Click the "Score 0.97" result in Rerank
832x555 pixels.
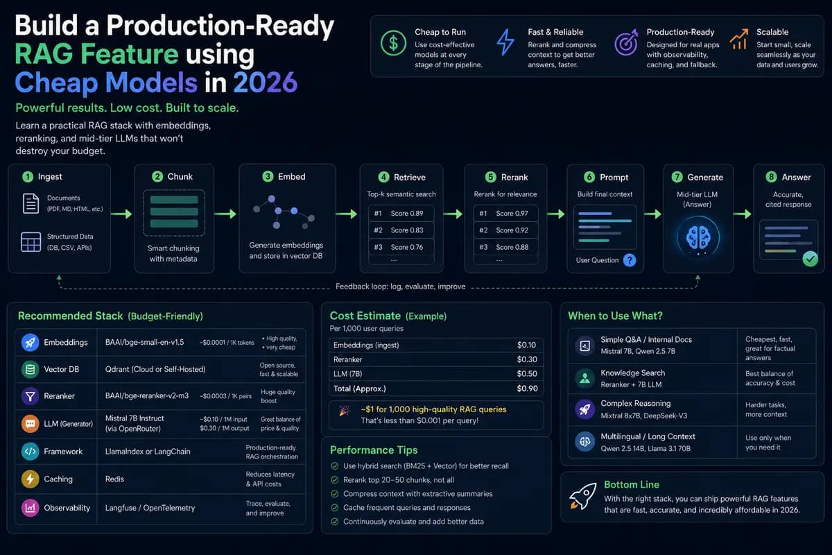pos(506,214)
